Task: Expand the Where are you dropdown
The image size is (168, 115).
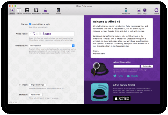Action: (x=52, y=46)
